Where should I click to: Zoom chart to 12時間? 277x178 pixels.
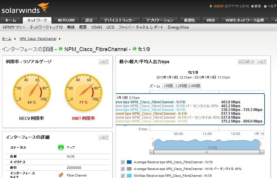[181, 86]
